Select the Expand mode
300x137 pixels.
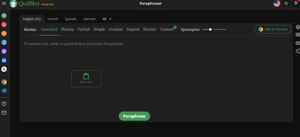[x=133, y=29]
